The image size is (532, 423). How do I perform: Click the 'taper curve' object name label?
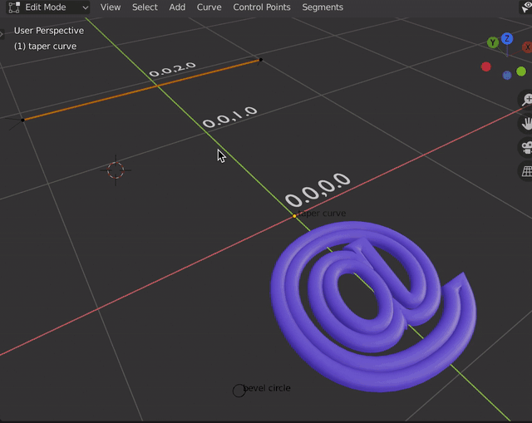[x=322, y=214]
